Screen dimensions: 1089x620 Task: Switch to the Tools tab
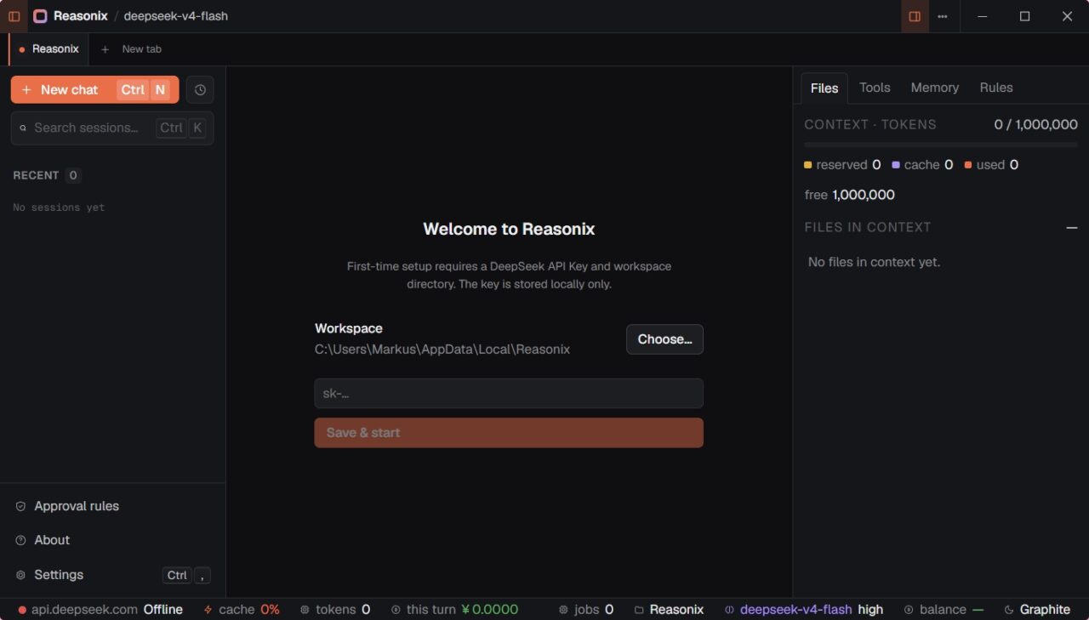pyautogui.click(x=875, y=88)
